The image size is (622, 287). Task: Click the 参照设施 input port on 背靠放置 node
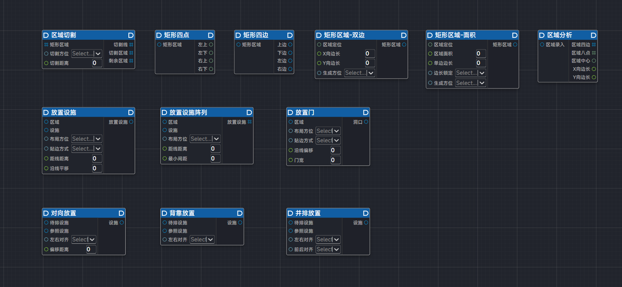pos(165,231)
